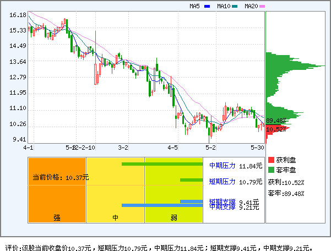Screen dimensions: 331x251
Task: Click the 10.26 price axis label
Action: [x=18, y=124]
